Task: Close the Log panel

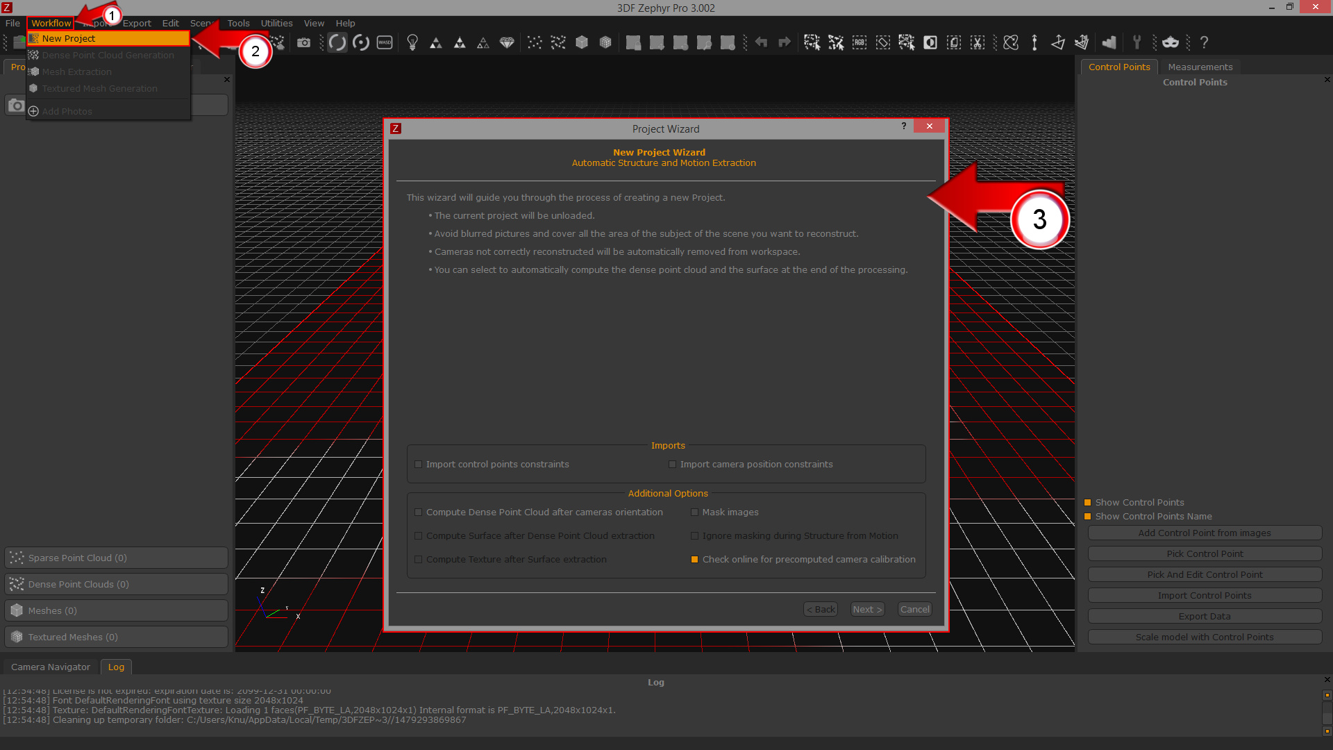Action: click(x=1327, y=680)
